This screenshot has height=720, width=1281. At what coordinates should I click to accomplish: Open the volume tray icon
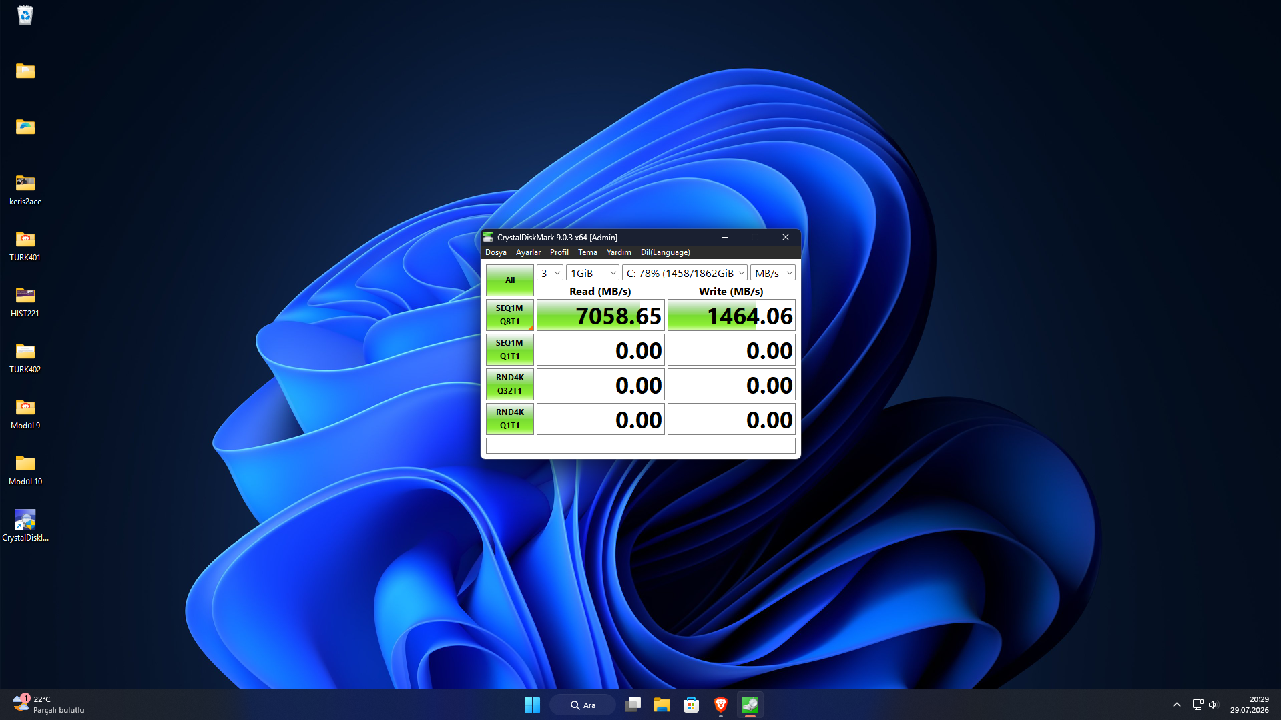point(1214,705)
